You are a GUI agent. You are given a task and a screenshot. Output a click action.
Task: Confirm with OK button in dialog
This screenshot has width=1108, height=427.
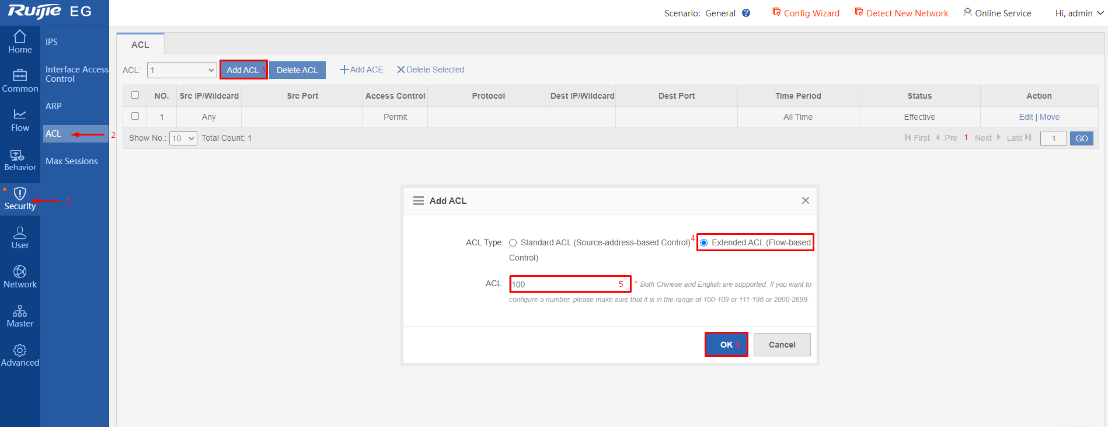726,345
